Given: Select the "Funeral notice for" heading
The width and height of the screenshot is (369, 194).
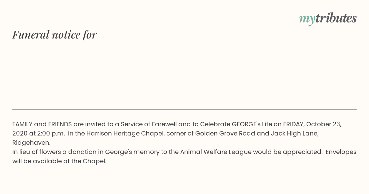Looking at the screenshot, I should (x=55, y=34).
